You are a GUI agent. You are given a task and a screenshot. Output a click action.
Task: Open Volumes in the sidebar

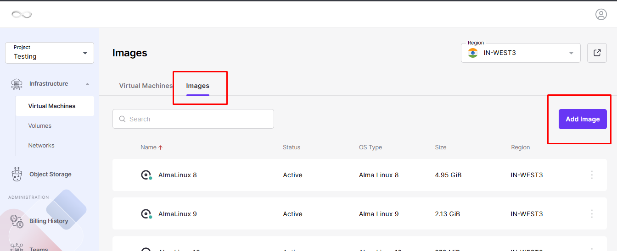point(40,125)
